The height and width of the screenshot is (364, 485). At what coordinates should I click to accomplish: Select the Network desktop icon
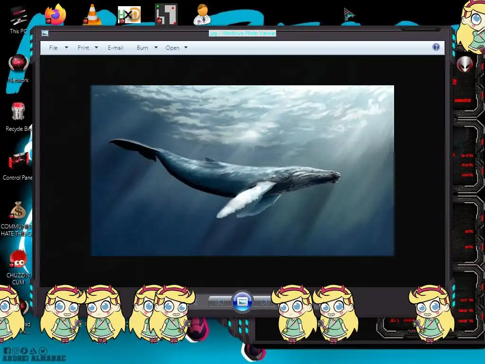coord(18,69)
